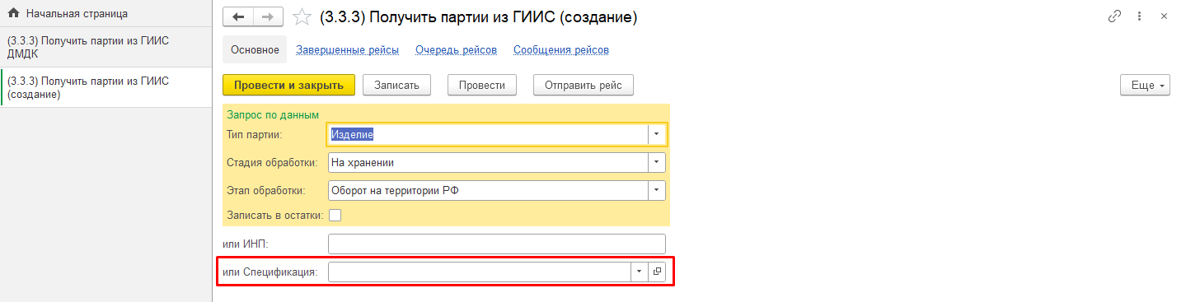Click into the или ИНП input field
This screenshot has height=302, width=1186.
click(496, 244)
